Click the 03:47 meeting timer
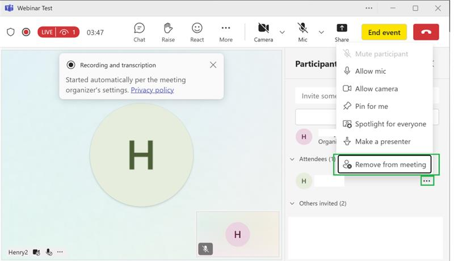 click(x=95, y=32)
